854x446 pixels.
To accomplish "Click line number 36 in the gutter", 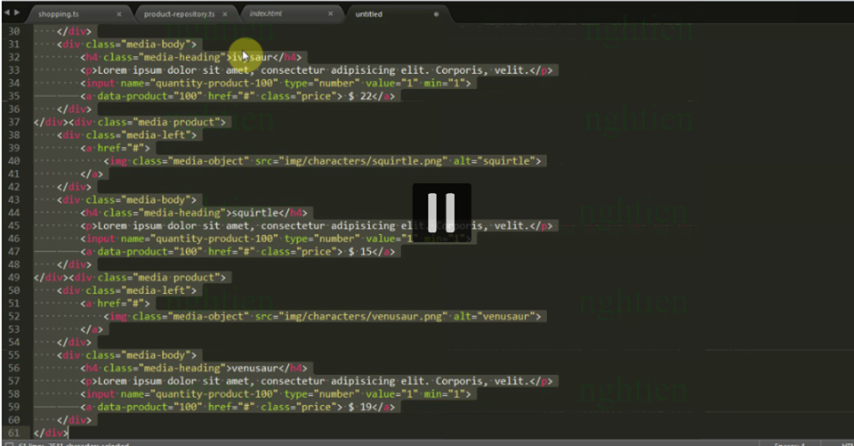I will pos(12,122).
